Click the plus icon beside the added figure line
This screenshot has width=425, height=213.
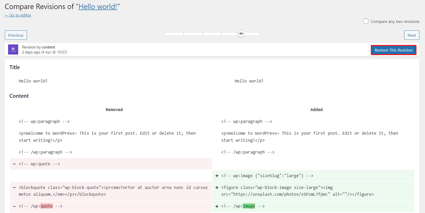click(217, 187)
